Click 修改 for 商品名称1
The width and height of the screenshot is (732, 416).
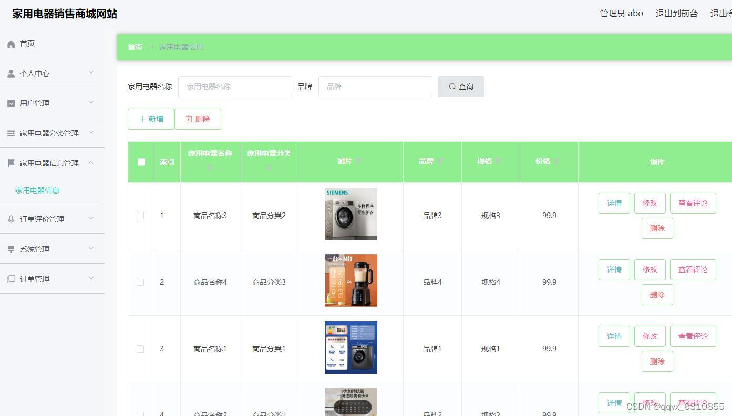[650, 336]
